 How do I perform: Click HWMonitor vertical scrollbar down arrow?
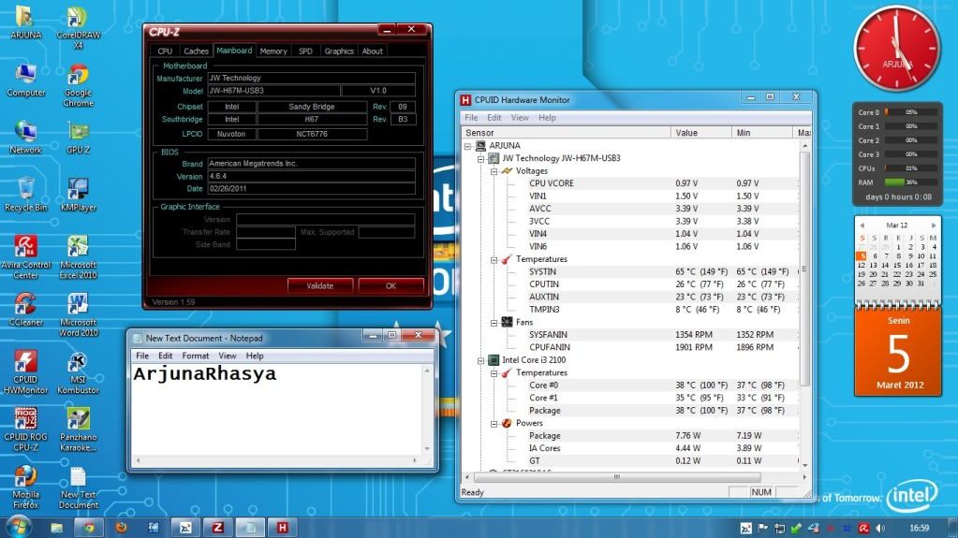[804, 465]
